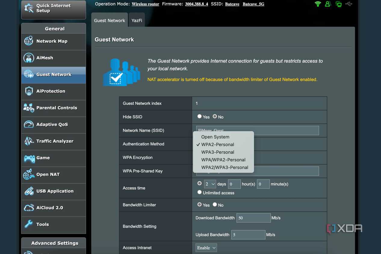Click the WPA Encryption label

tap(138, 157)
